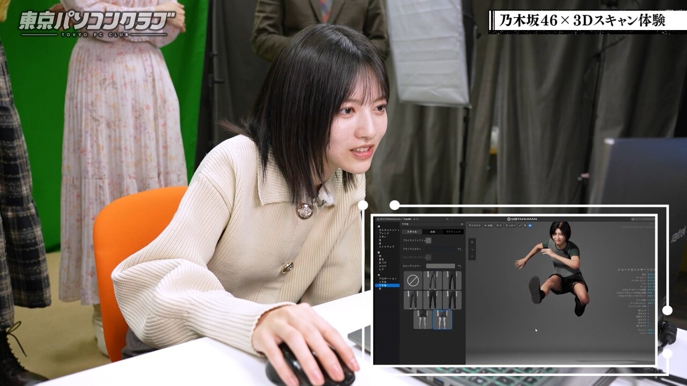Reset the secondary color with undo arrow
The height and width of the screenshot is (386, 687).
(x=459, y=266)
